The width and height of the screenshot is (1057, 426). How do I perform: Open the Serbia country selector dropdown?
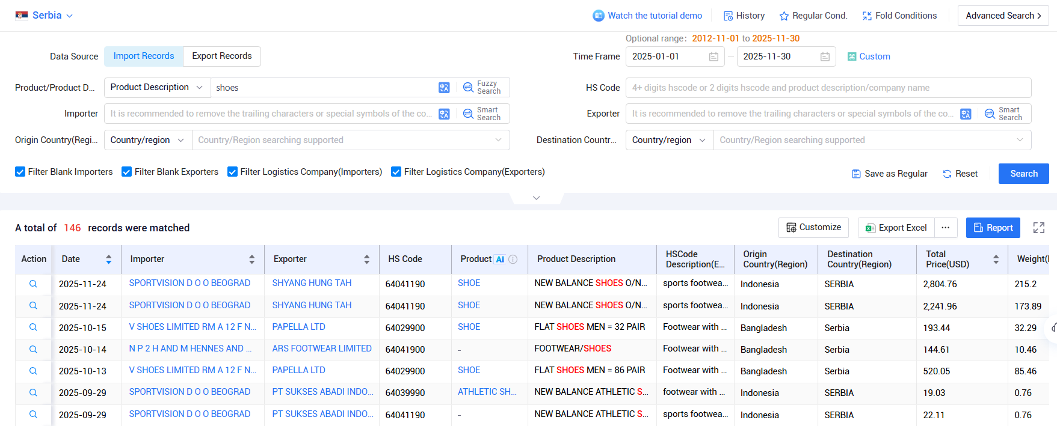tap(44, 16)
